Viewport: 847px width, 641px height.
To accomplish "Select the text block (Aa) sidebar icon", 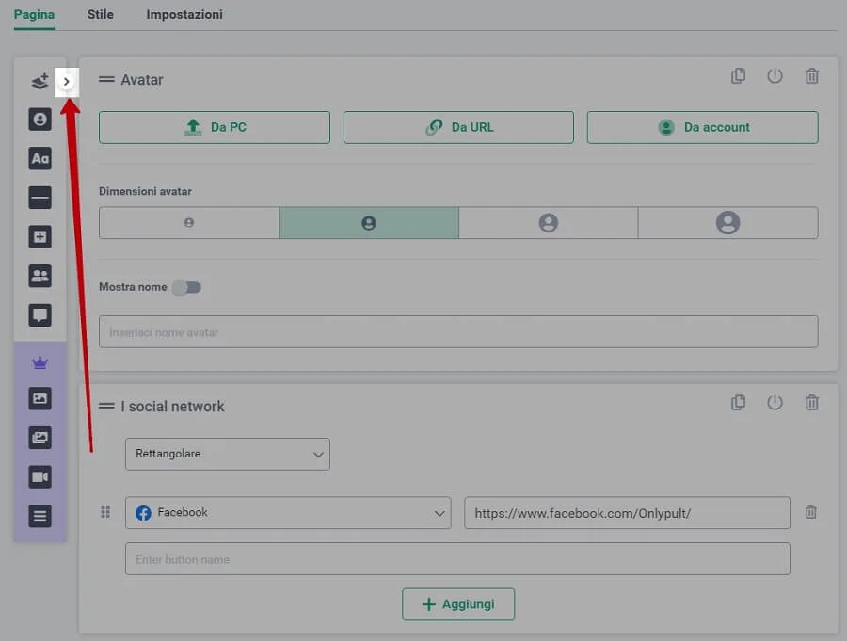I will (40, 159).
